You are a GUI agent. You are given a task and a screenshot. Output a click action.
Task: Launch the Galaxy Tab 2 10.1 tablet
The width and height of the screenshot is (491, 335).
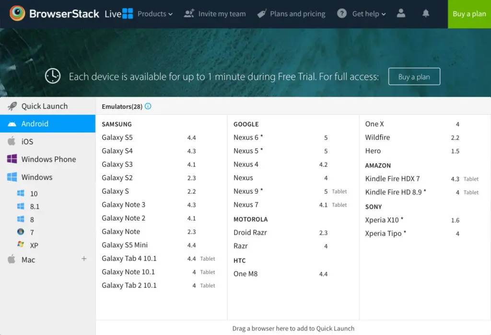pos(158,286)
